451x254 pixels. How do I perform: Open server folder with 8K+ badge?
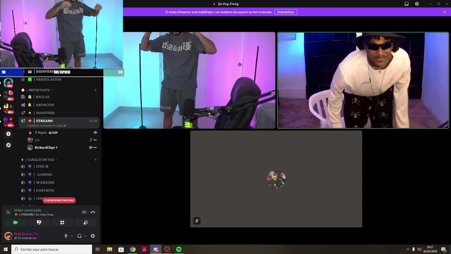click(8, 108)
